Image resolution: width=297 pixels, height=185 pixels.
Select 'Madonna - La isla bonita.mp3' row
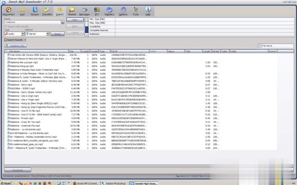click(x=141, y=130)
